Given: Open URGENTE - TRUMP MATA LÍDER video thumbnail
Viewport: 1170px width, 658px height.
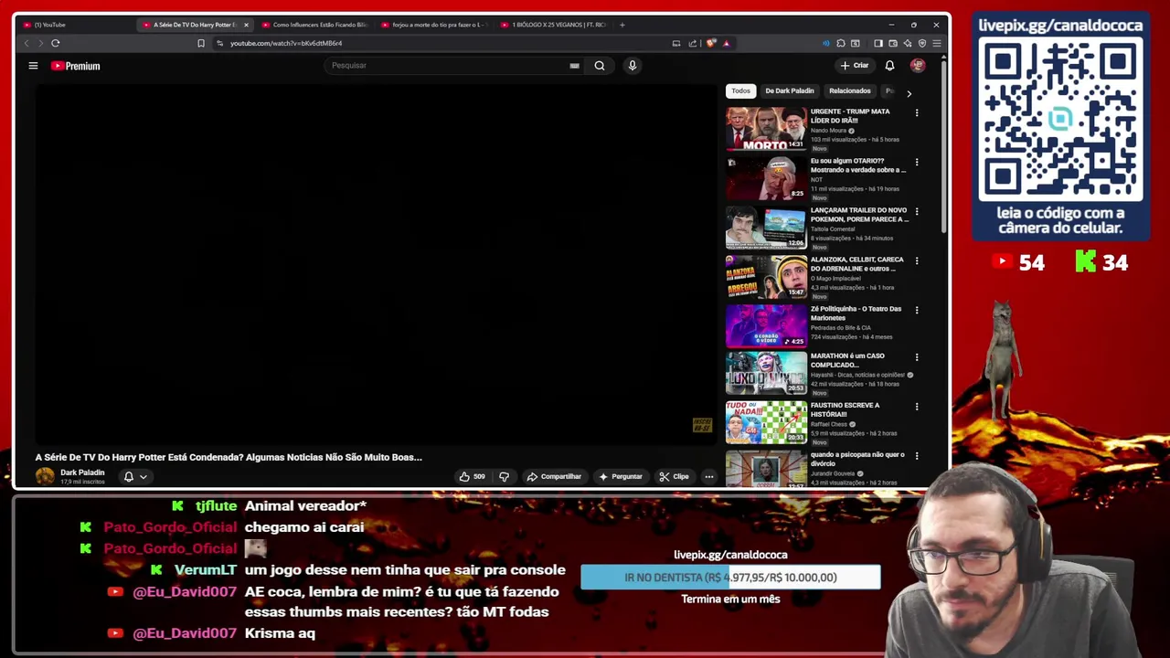Looking at the screenshot, I should (766, 128).
